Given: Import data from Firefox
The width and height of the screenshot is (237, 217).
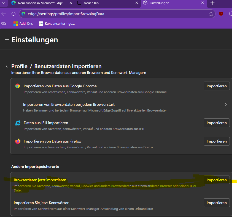Looking at the screenshot, I should pos(217,141).
